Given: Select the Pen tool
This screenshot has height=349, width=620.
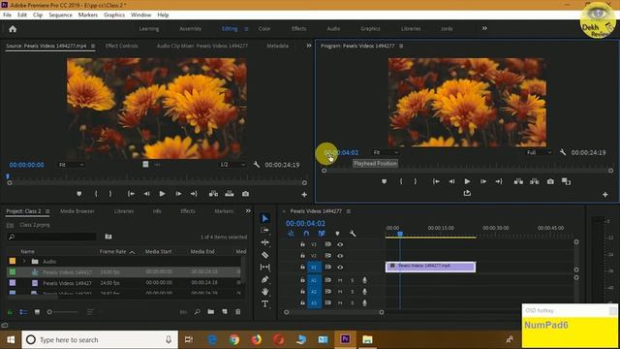Looking at the screenshot, I should pyautogui.click(x=264, y=279).
